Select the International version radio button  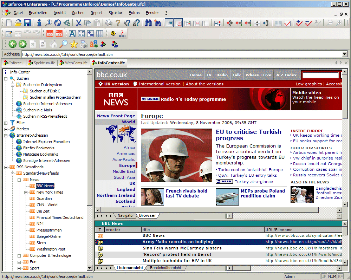tap(135, 84)
